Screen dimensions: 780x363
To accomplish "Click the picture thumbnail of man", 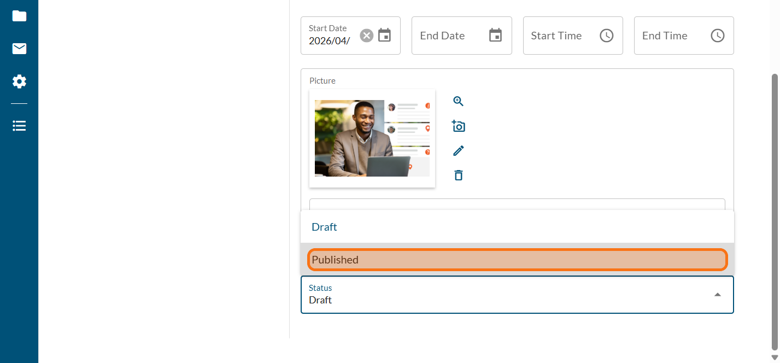I will 372,138.
